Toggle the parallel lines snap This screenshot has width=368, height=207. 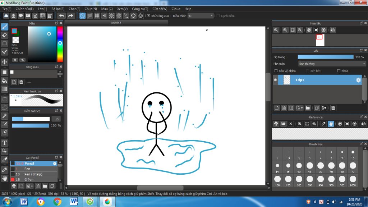89,16
